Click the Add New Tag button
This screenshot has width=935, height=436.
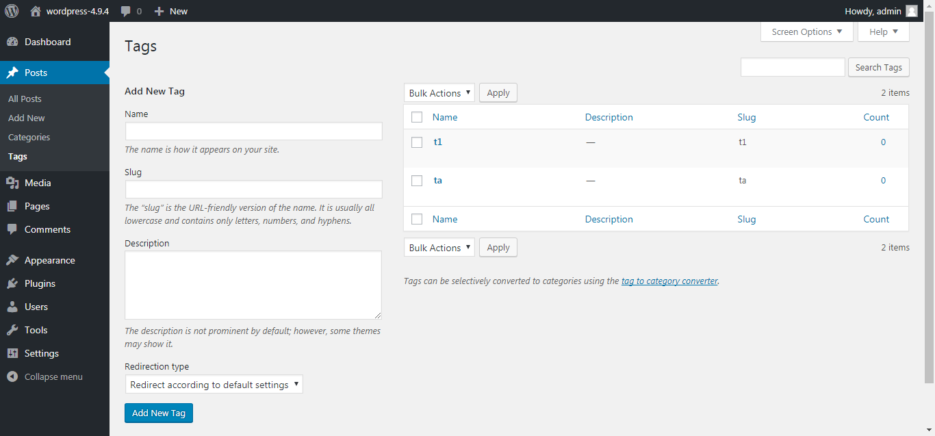tap(159, 413)
